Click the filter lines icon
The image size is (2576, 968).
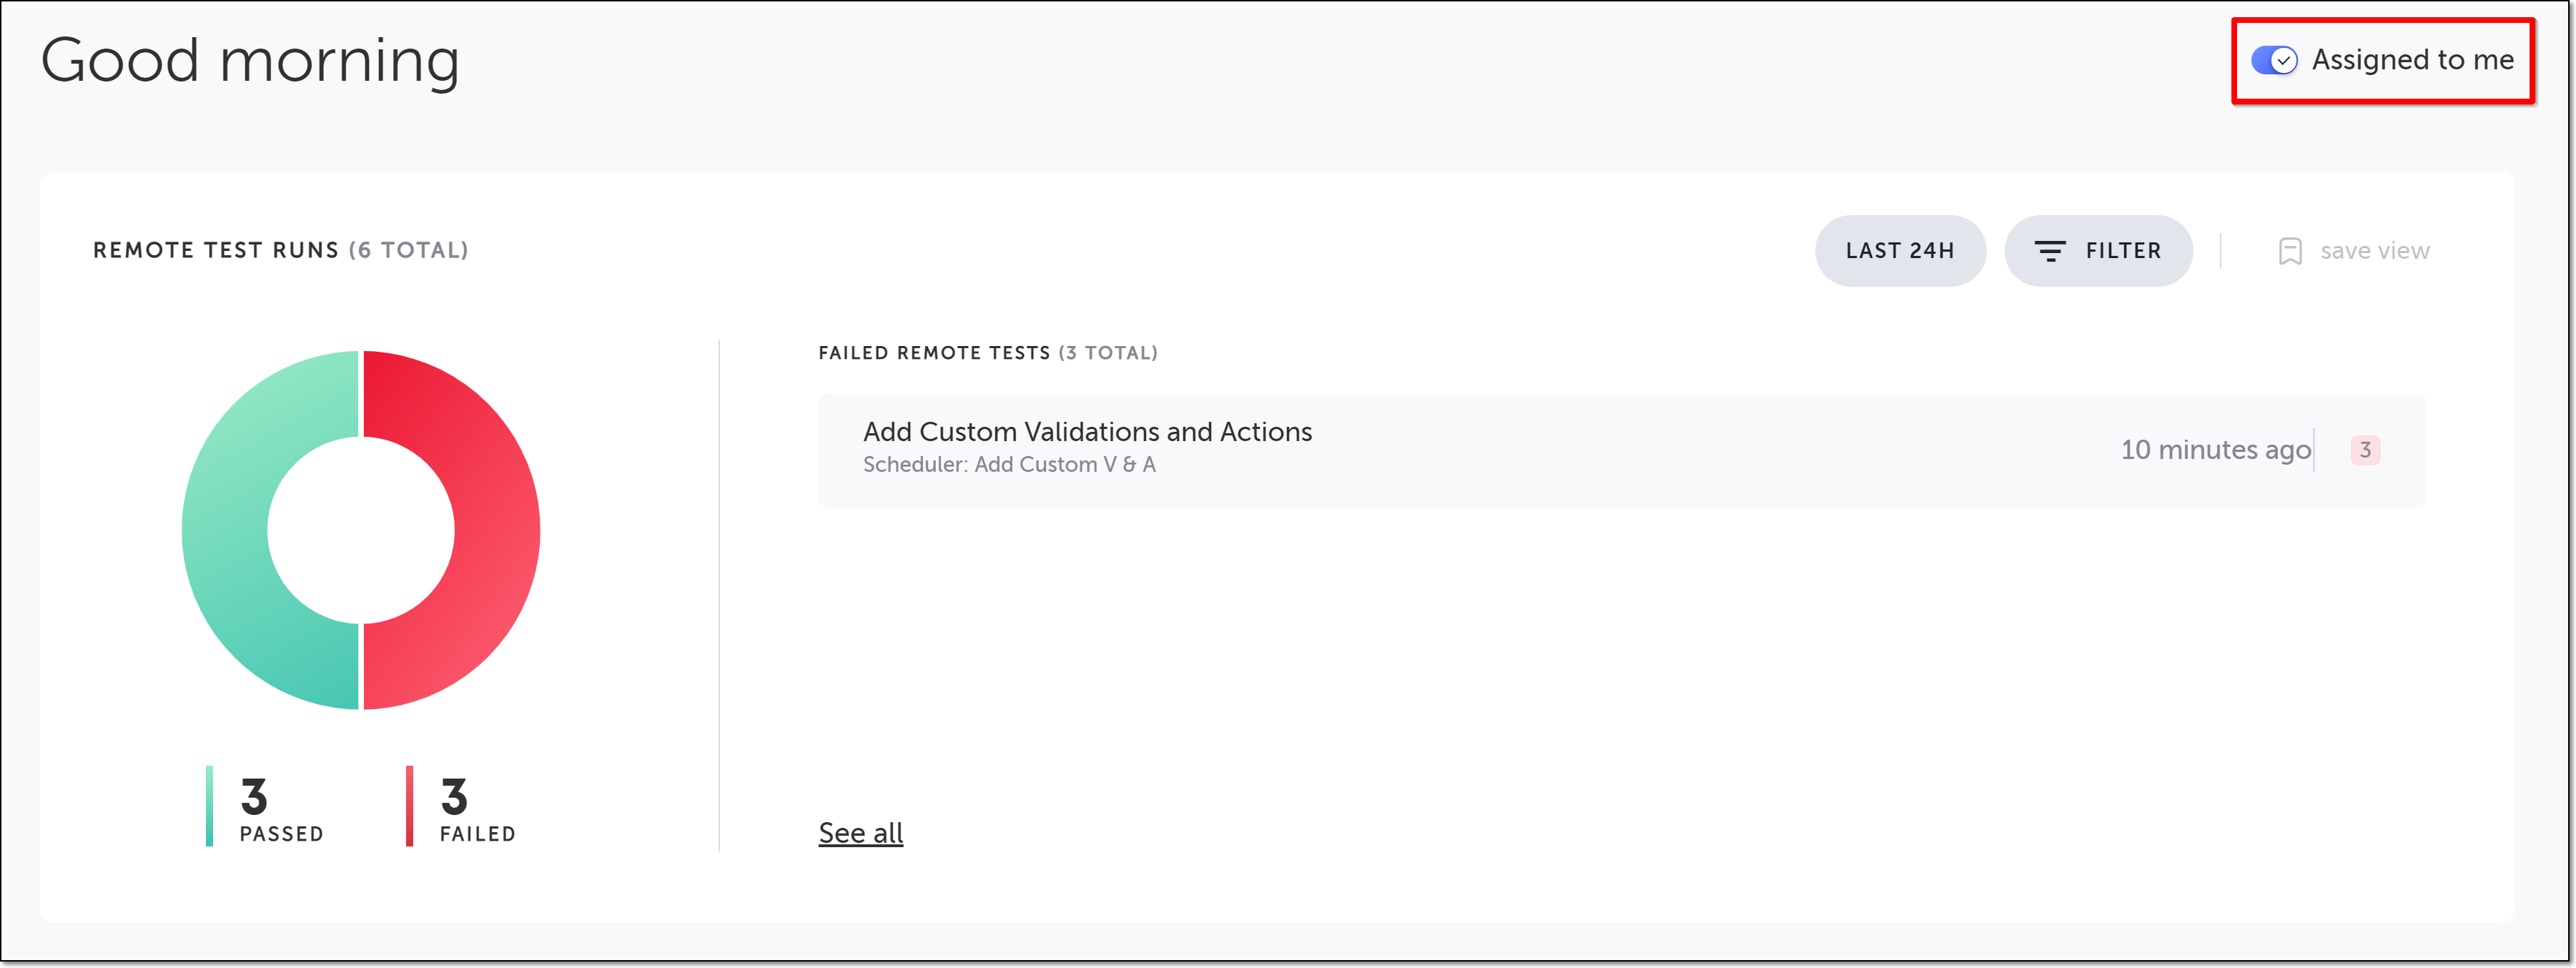point(2049,251)
